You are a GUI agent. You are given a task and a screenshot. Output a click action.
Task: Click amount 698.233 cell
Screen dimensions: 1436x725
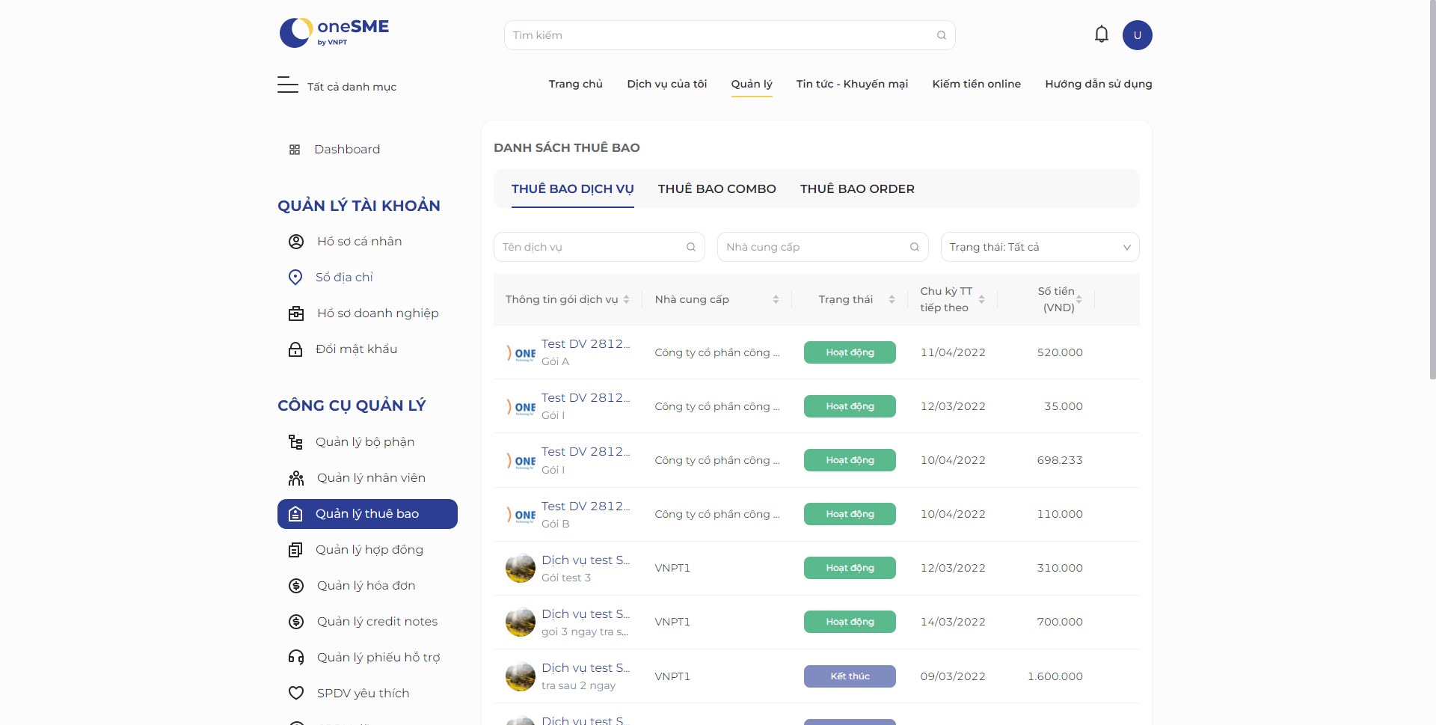tap(1060, 460)
